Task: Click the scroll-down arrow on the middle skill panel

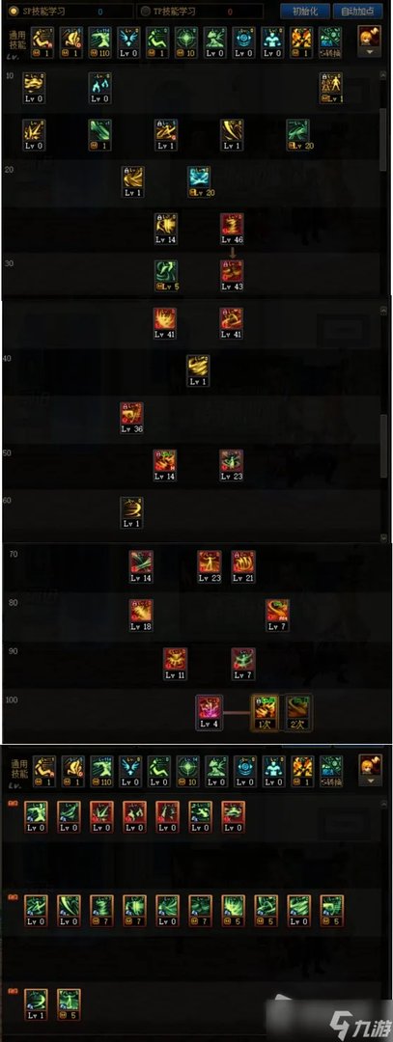Action: [383, 537]
